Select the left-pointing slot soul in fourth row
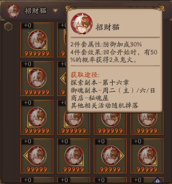Image resolution: width=172 pixels, height=184 pixels. coord(37,156)
